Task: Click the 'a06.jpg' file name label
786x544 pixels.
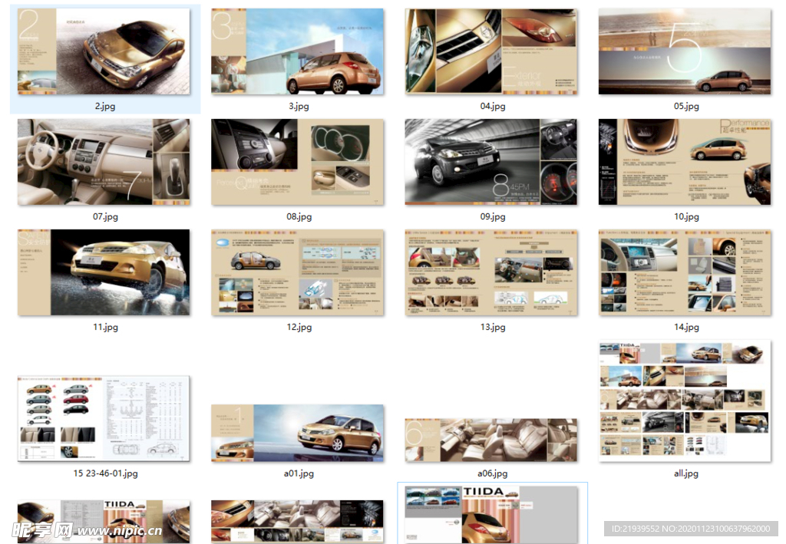Action: 492,474
